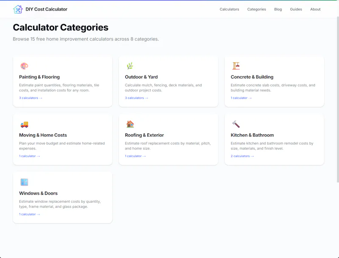
Task: Visit the About page
Action: tap(315, 9)
